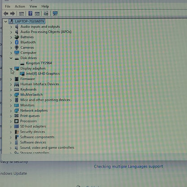Open the File menu
Image resolution: width=187 pixels, height=187 pixels.
click(8, 6)
